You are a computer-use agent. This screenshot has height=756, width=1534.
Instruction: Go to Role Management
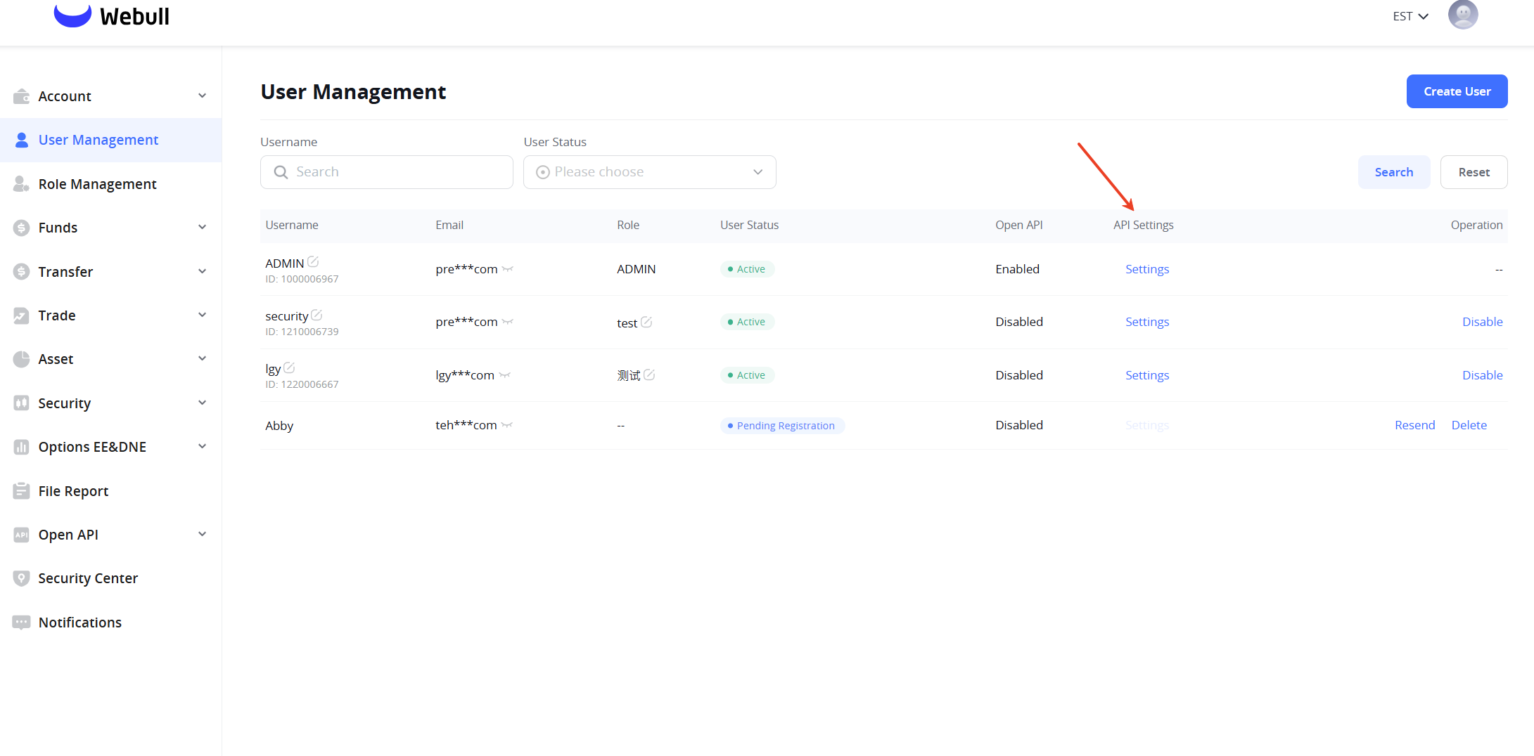(97, 184)
